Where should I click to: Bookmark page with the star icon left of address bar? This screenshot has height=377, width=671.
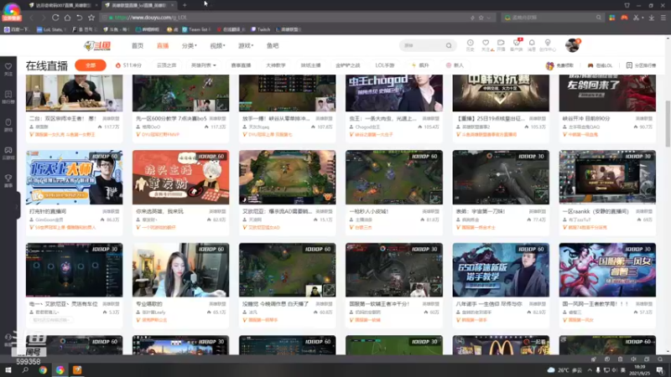pos(91,18)
